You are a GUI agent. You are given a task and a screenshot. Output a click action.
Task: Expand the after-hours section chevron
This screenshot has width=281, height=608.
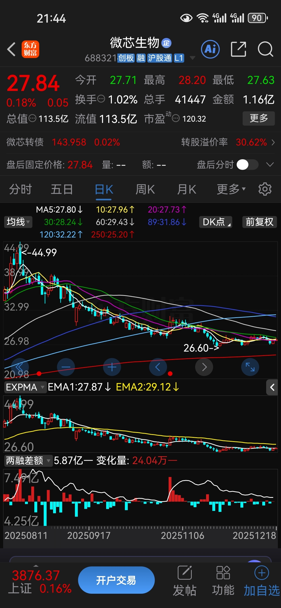click(270, 164)
